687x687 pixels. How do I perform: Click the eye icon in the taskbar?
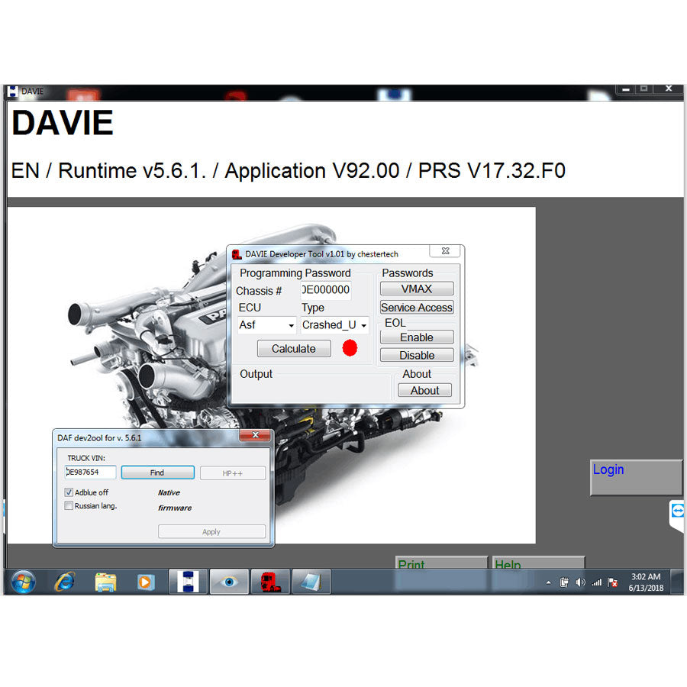point(229,582)
